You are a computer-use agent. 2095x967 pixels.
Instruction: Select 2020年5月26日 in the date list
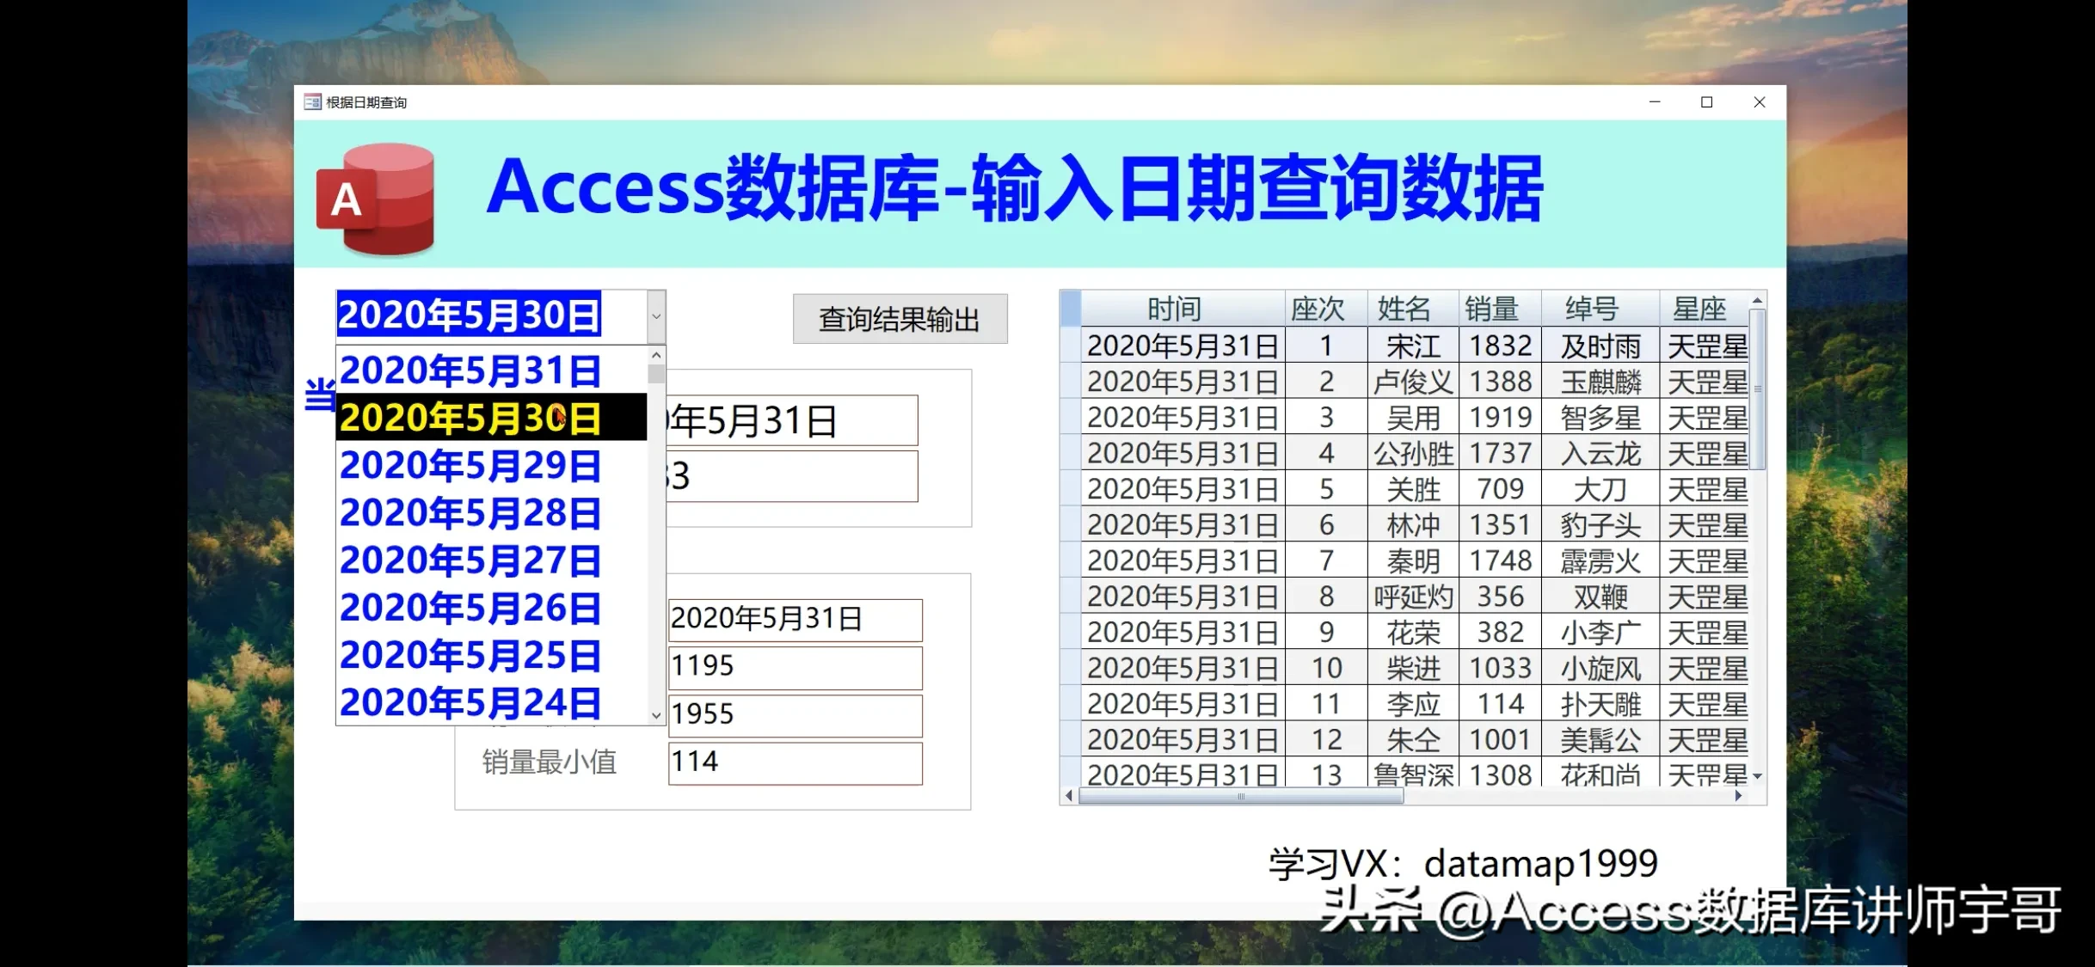[491, 608]
